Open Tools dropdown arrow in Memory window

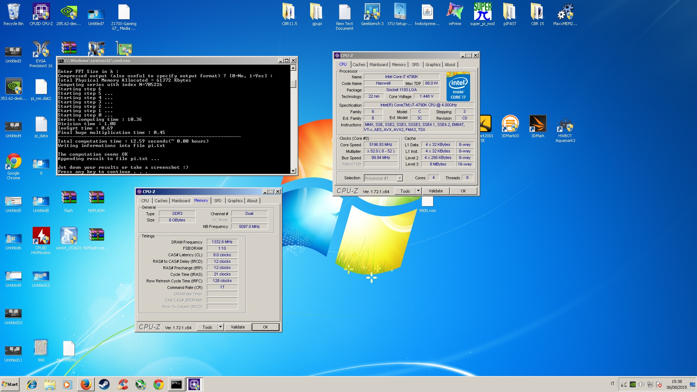tap(220, 327)
